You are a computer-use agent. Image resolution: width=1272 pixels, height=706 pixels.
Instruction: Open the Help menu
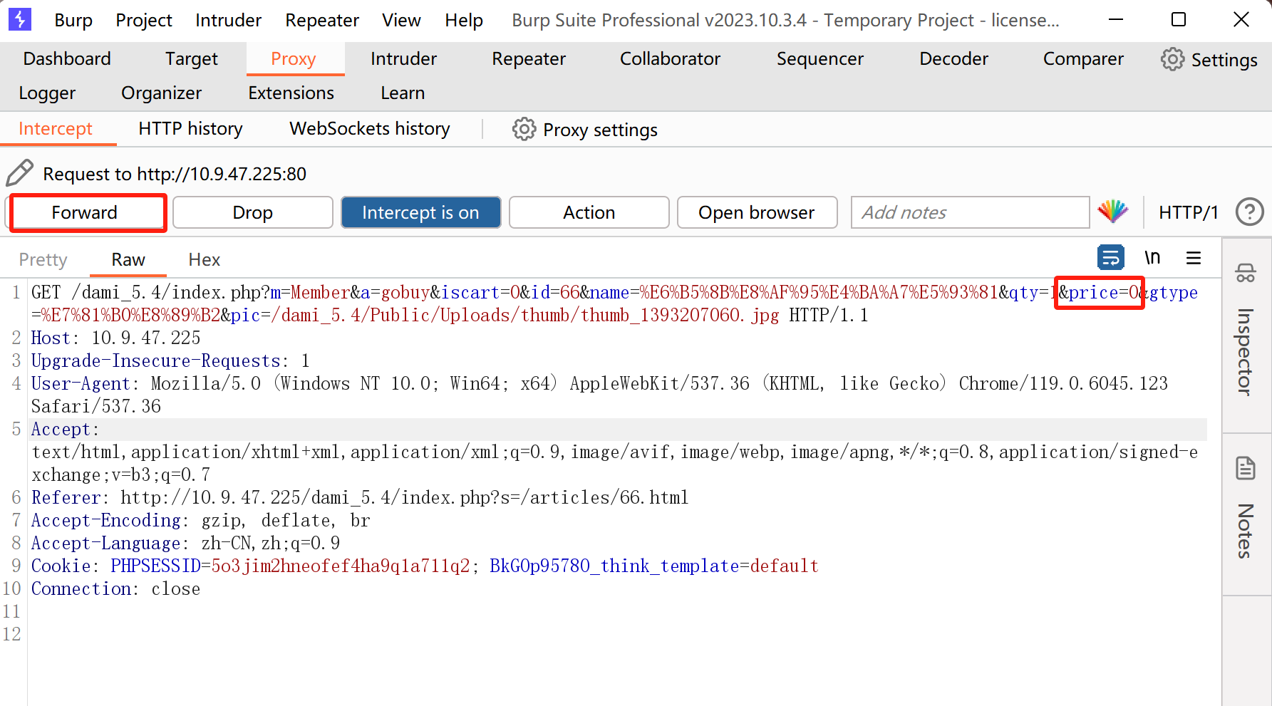click(464, 20)
